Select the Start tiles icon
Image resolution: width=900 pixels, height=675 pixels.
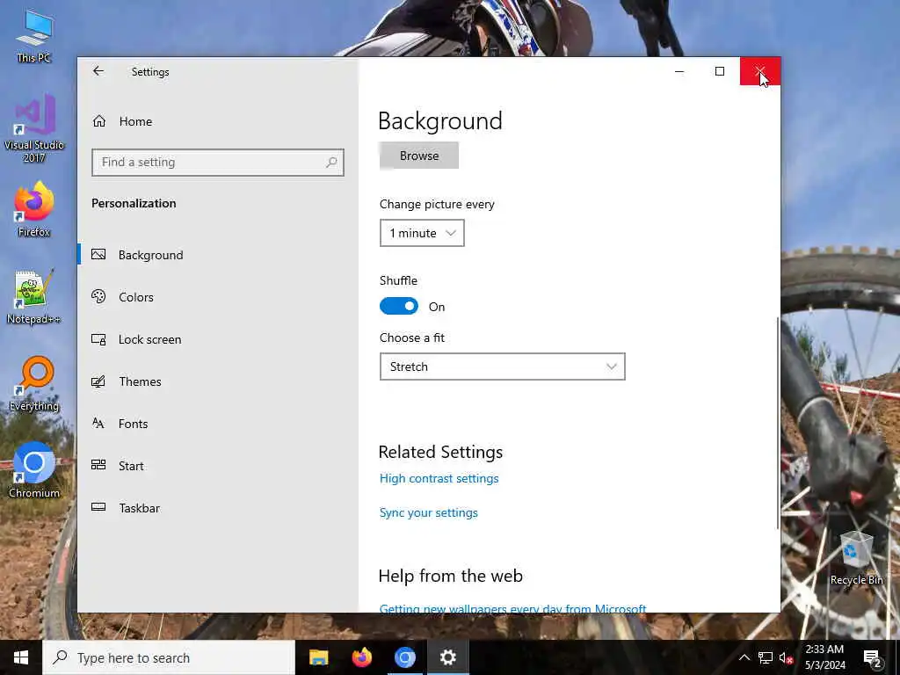[x=98, y=466]
